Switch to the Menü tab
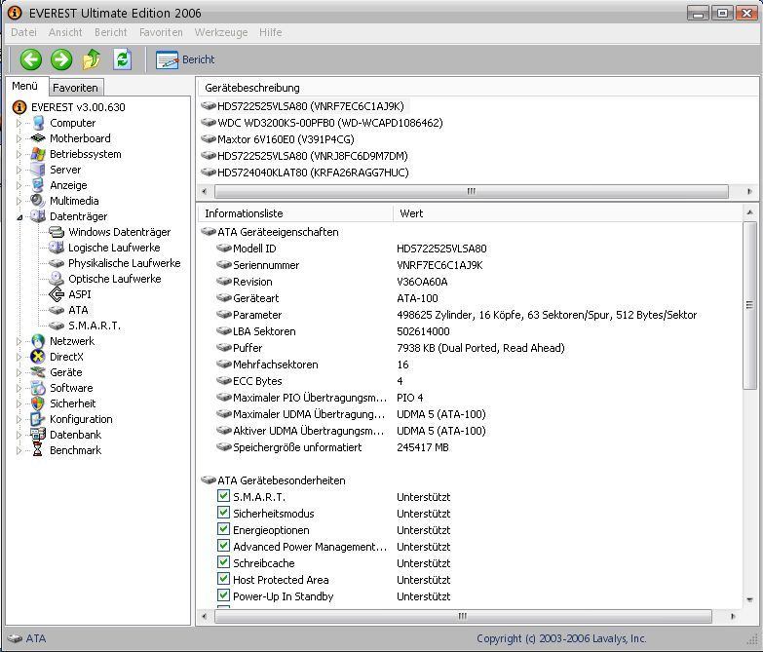This screenshot has height=652, width=763. tap(24, 86)
